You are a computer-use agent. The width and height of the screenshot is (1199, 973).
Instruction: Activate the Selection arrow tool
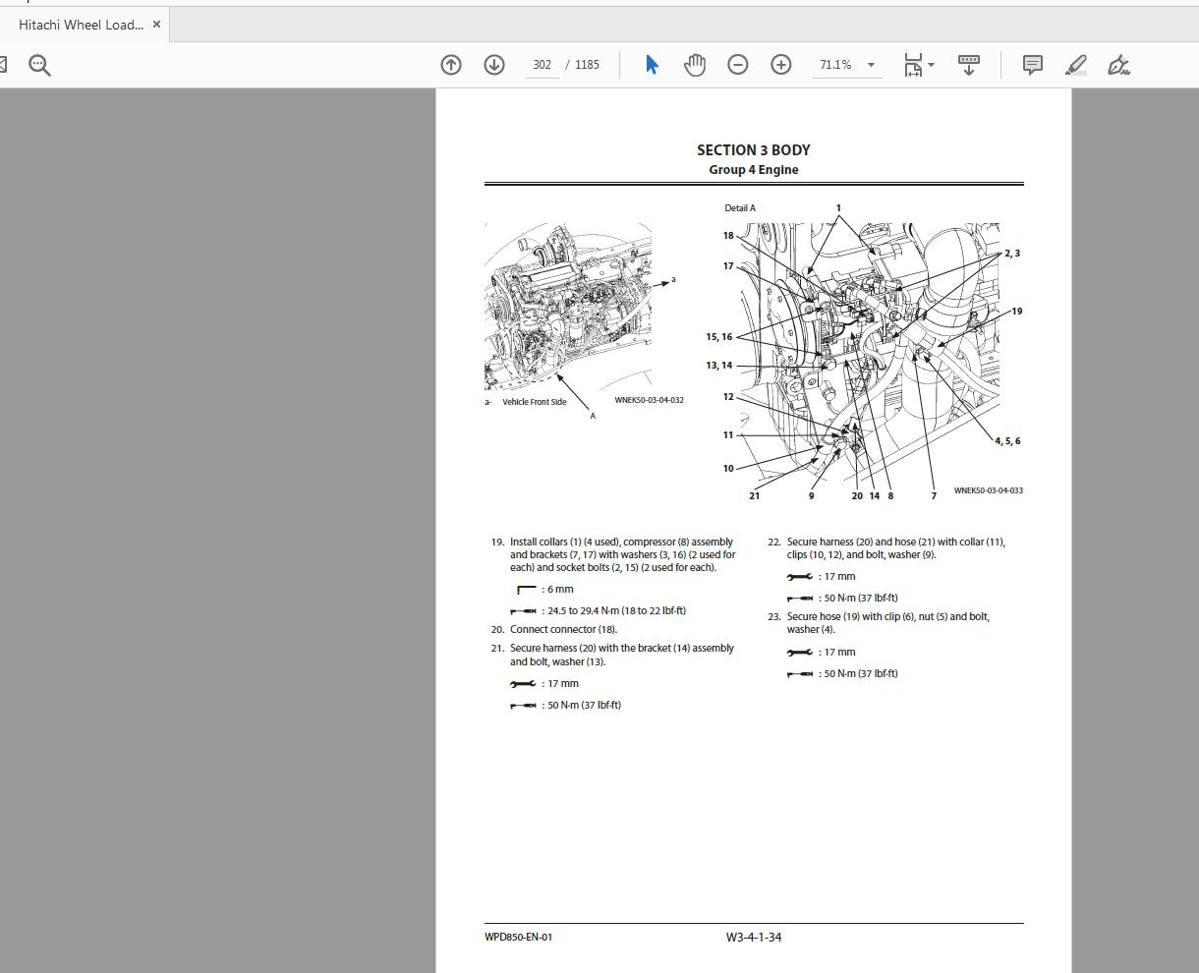click(x=651, y=64)
